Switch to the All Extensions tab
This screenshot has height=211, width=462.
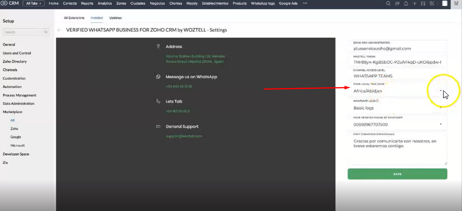pos(74,18)
